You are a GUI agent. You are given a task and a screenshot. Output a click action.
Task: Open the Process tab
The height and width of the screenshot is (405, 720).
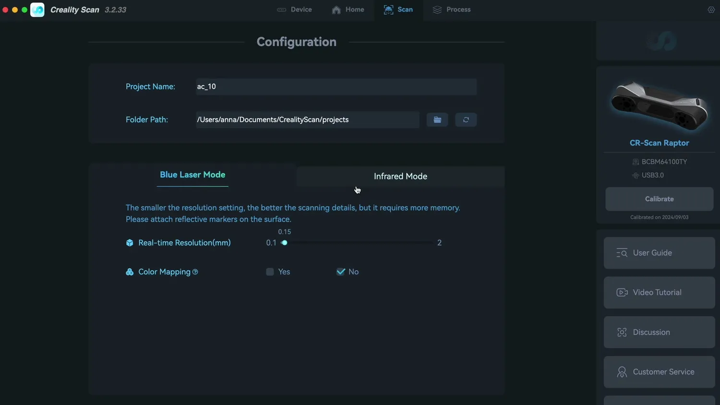click(452, 10)
